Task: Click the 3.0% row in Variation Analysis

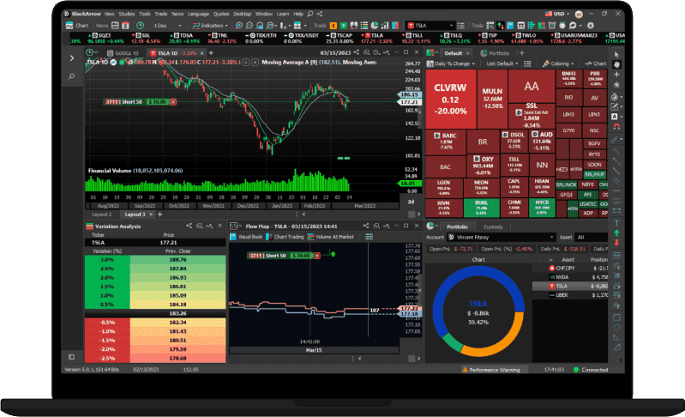Action: tap(155, 260)
